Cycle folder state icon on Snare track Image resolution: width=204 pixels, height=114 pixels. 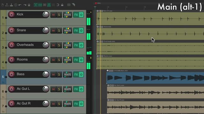click(x=3, y=38)
